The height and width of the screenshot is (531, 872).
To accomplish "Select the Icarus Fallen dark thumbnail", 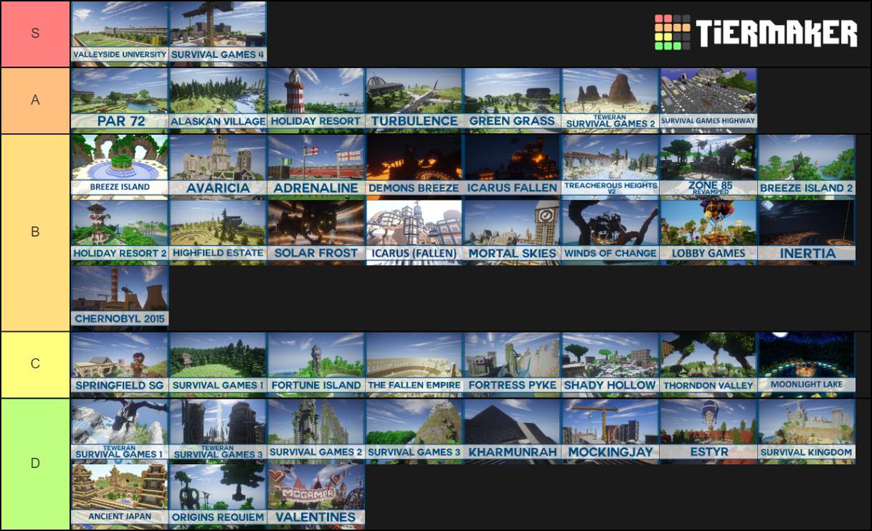I will pyautogui.click(x=512, y=166).
